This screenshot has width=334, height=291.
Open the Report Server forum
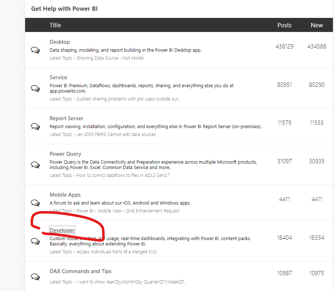pyautogui.click(x=66, y=118)
